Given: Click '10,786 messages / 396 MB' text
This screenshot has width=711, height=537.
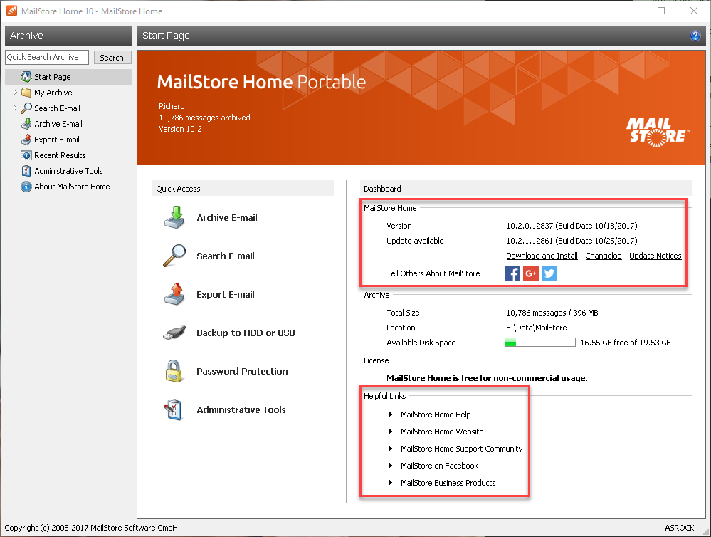Looking at the screenshot, I should [552, 313].
